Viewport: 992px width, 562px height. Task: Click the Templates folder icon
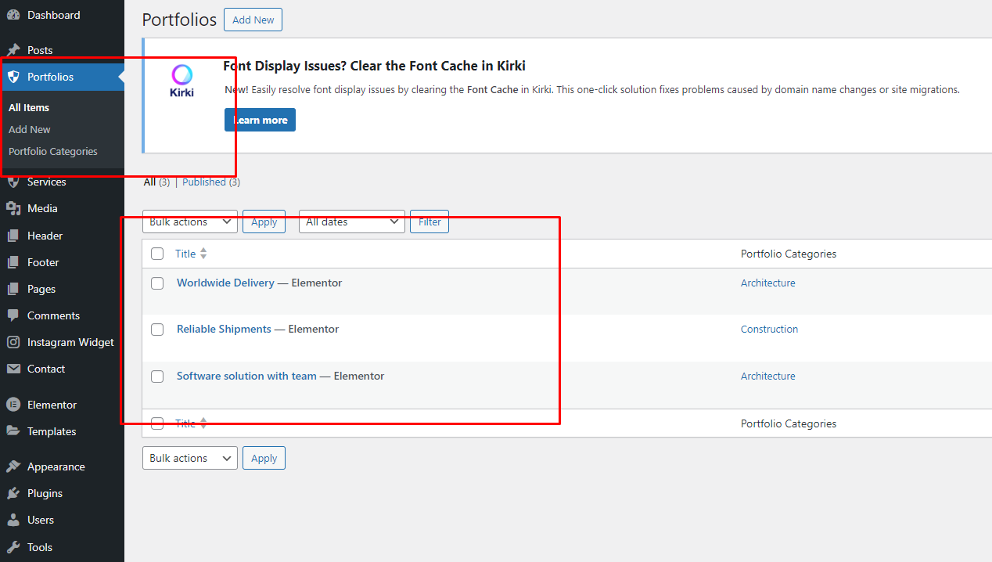(13, 431)
